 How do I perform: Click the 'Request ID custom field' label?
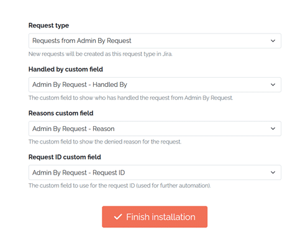pos(65,157)
